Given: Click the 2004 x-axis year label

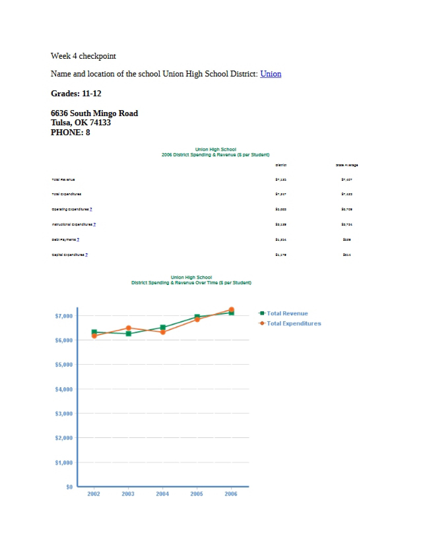Looking at the screenshot, I should 162,494.
